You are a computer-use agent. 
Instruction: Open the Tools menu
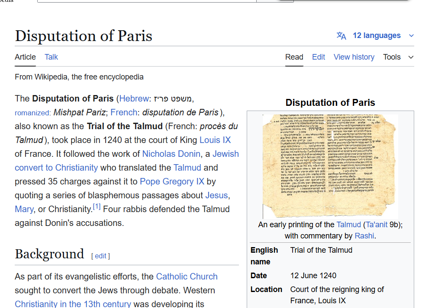click(x=392, y=57)
